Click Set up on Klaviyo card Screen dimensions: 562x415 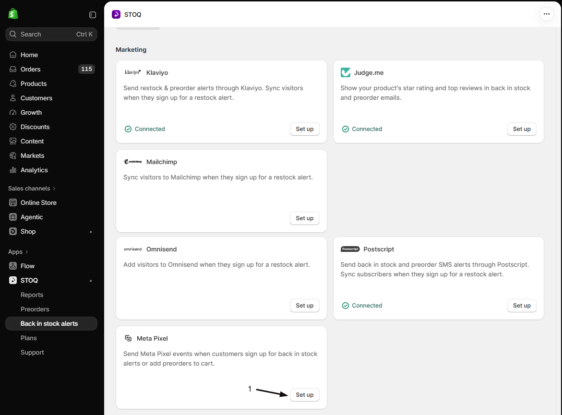click(x=304, y=129)
